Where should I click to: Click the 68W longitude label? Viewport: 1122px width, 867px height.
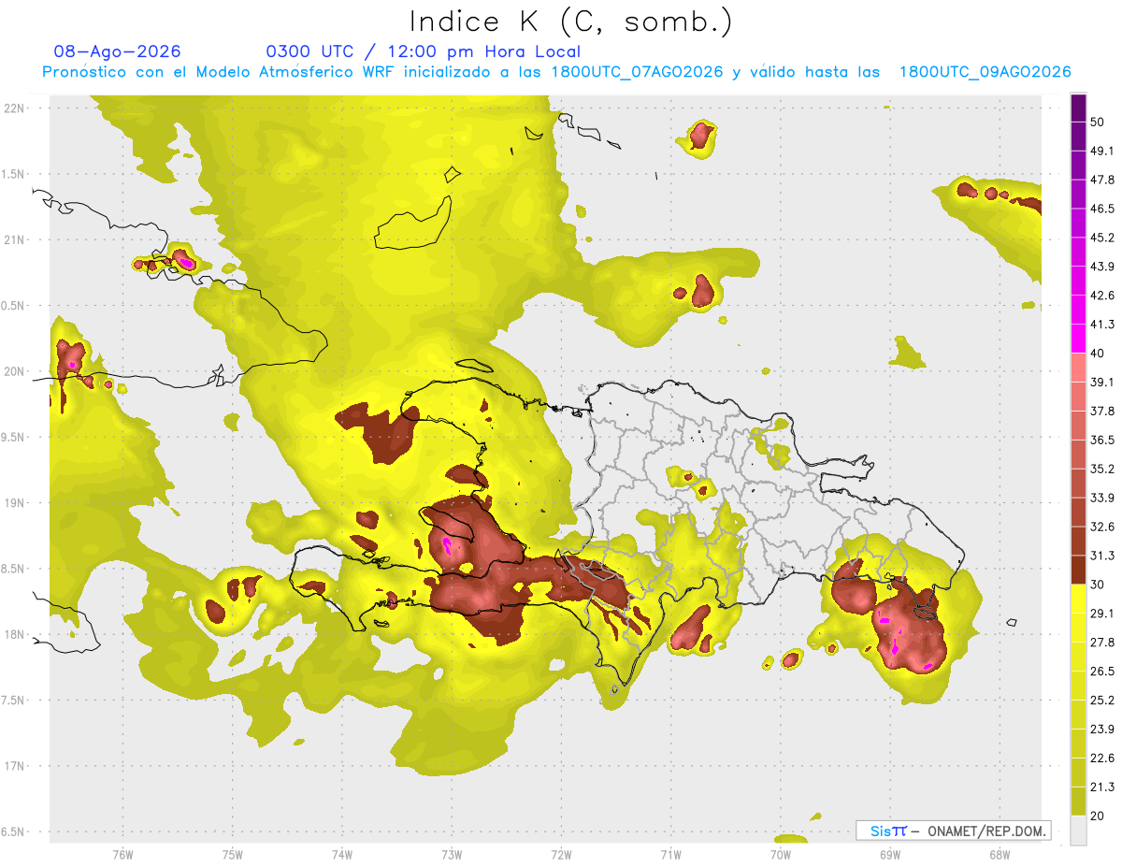coord(1000,854)
